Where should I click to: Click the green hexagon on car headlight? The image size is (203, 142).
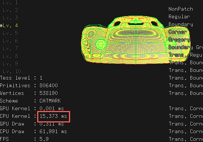pos(100,44)
